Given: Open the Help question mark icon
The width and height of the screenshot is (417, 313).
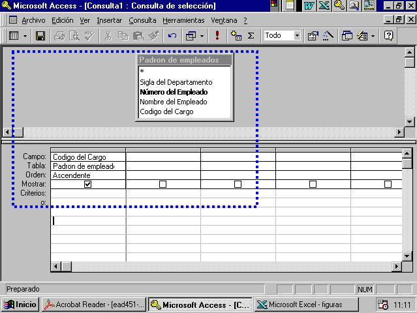Looking at the screenshot, I should pyautogui.click(x=388, y=36).
